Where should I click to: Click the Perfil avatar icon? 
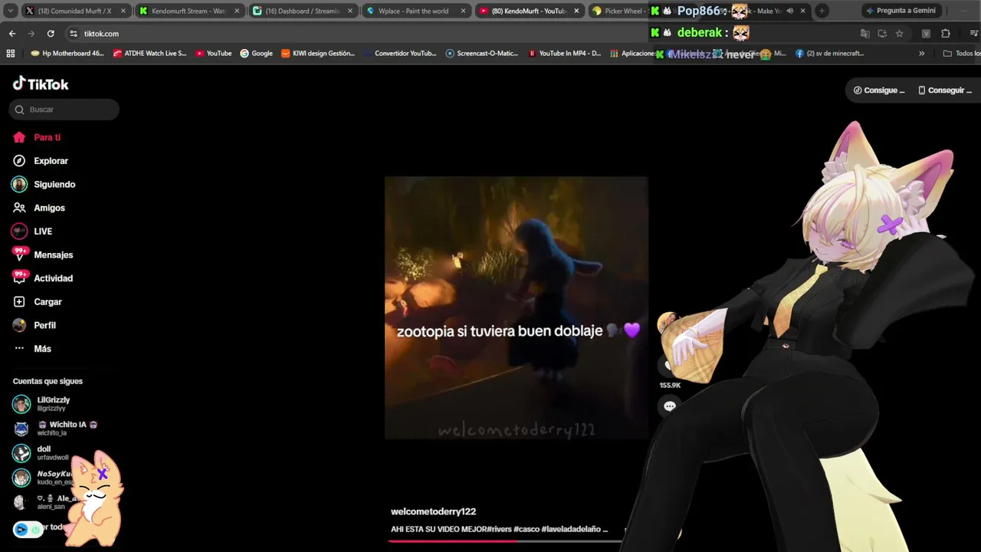coord(19,325)
